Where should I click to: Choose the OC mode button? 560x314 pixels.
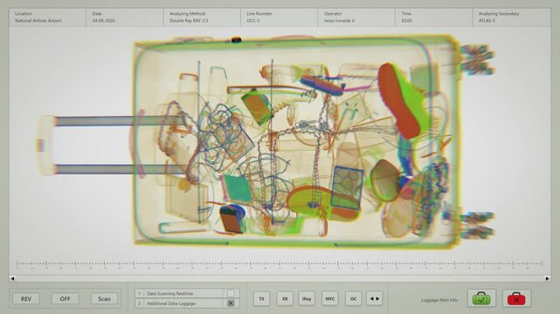pyautogui.click(x=353, y=298)
